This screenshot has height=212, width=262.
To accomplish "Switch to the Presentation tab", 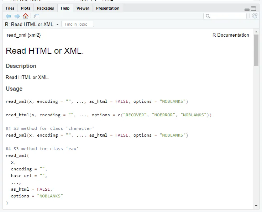I will coord(108,8).
